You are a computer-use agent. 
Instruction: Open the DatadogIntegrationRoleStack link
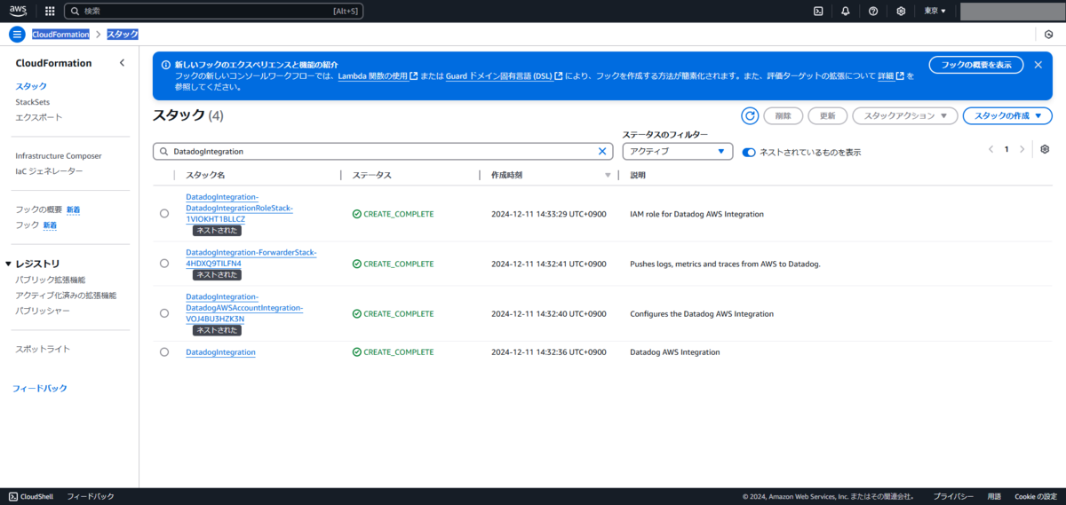239,208
